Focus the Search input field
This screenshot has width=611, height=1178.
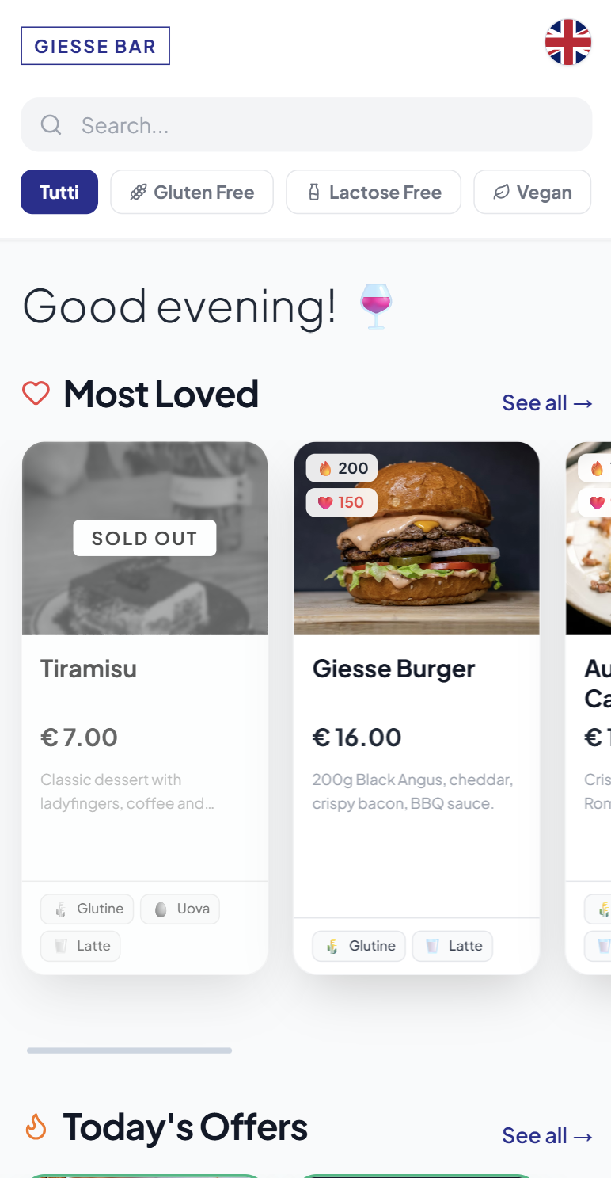(317, 125)
